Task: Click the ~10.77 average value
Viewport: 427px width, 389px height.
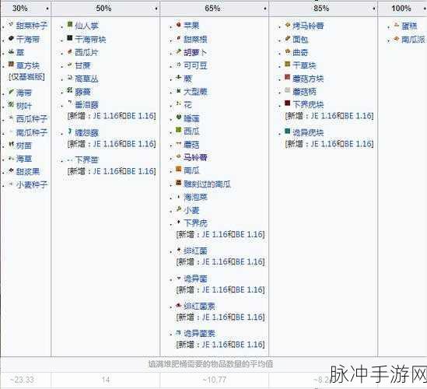Action: [x=215, y=380]
